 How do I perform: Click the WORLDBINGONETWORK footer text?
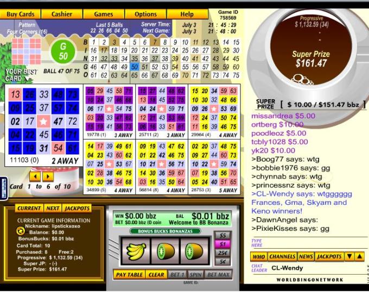310,280
